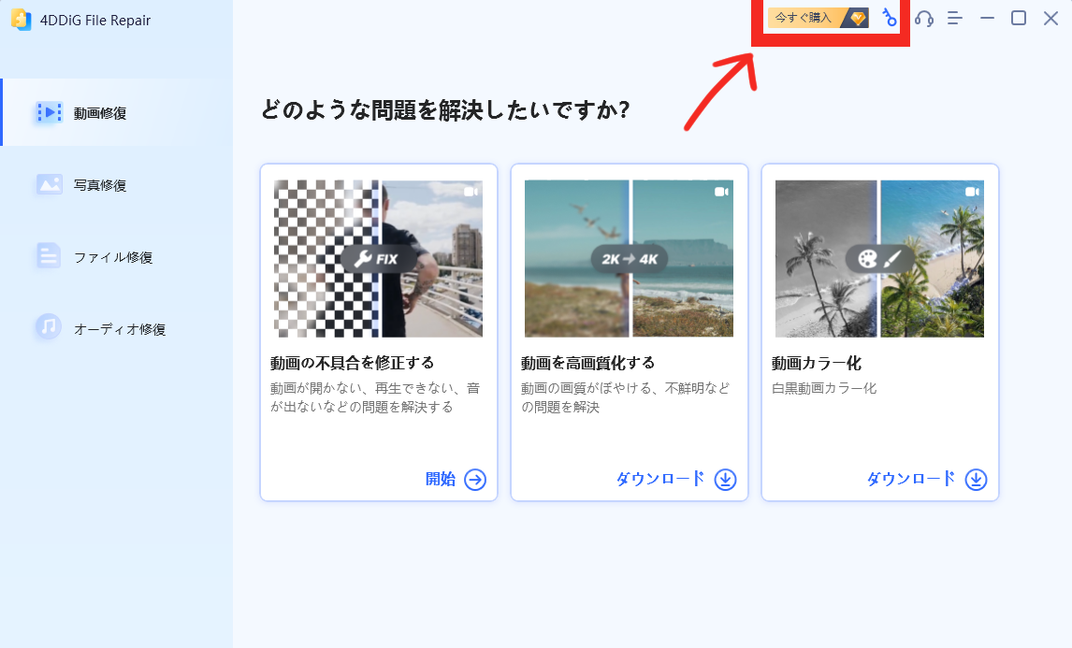This screenshot has height=648, width=1072.
Task: Switch to 写真修復 photo repair tab
Action: (x=100, y=185)
